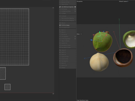Choose Set UVW from Projection command

[67, 7]
